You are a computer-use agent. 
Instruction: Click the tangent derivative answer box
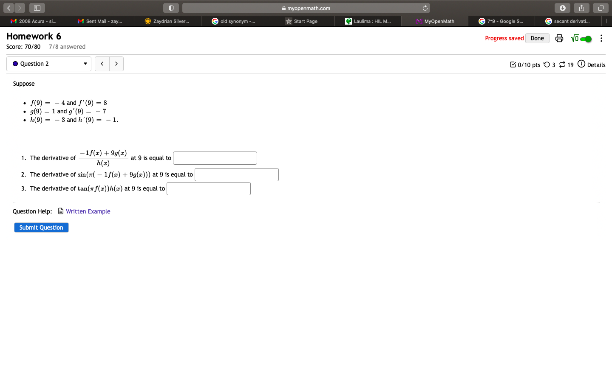point(209,188)
